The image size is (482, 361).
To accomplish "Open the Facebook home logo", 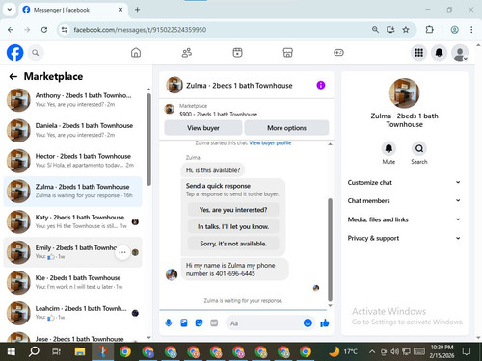I will [x=14, y=53].
